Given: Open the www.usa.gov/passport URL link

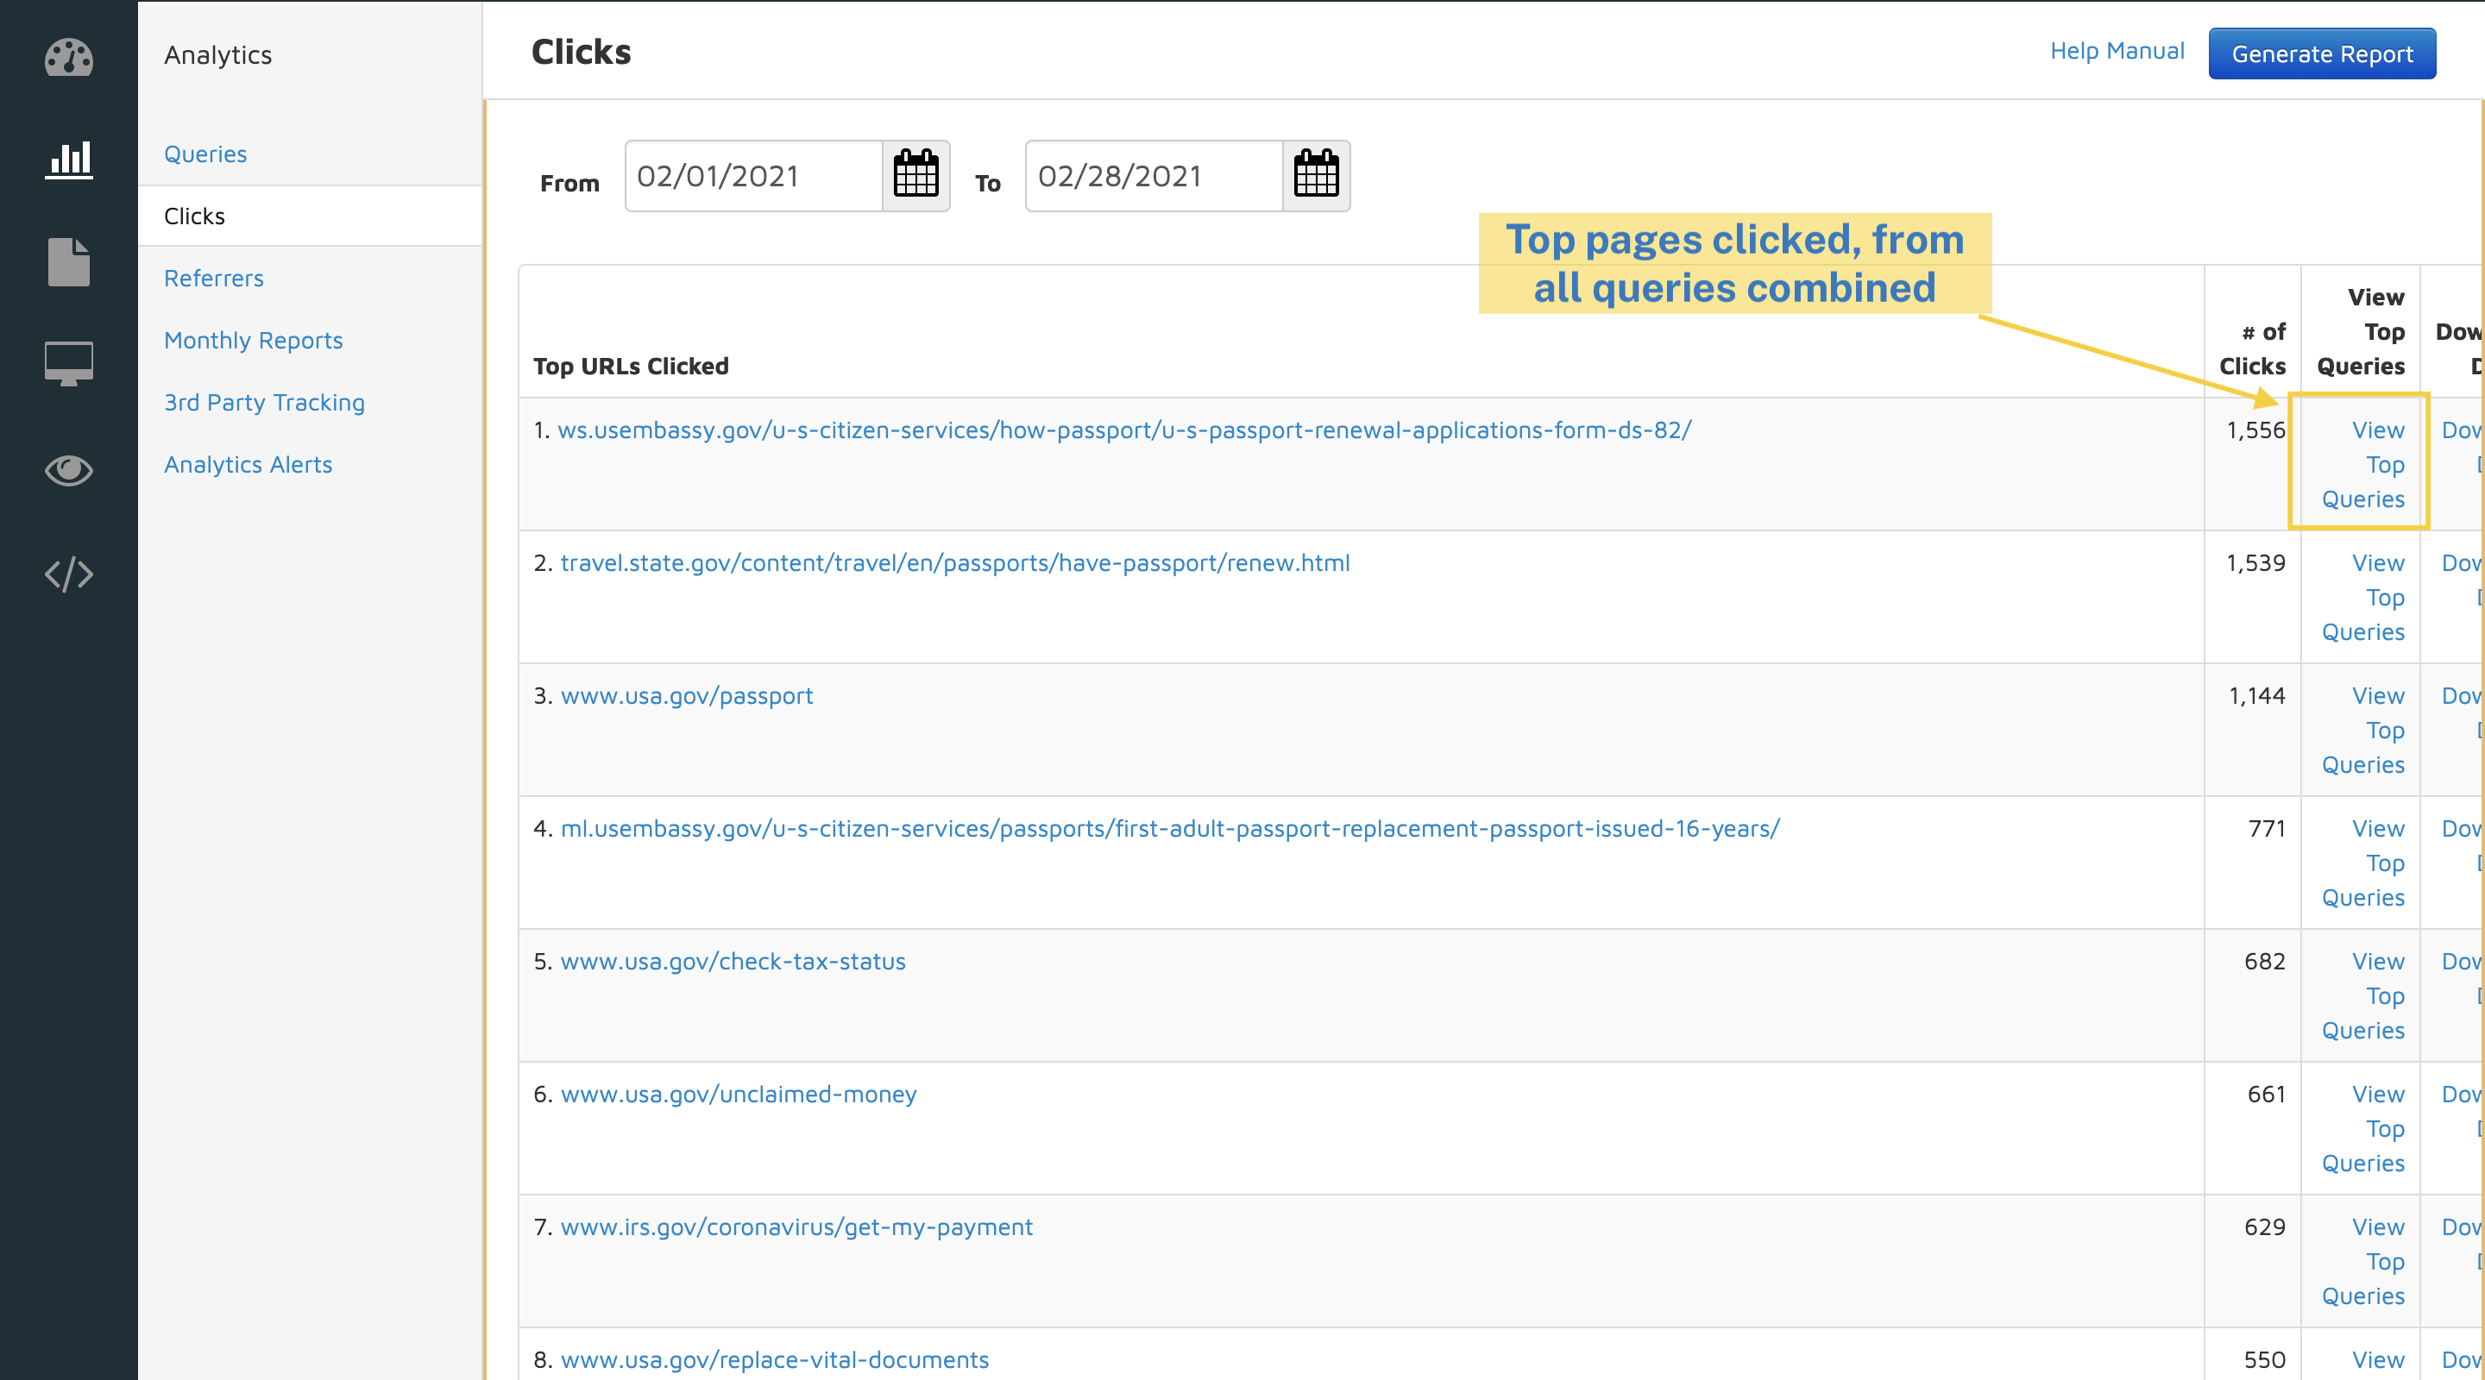Looking at the screenshot, I should coord(686,696).
